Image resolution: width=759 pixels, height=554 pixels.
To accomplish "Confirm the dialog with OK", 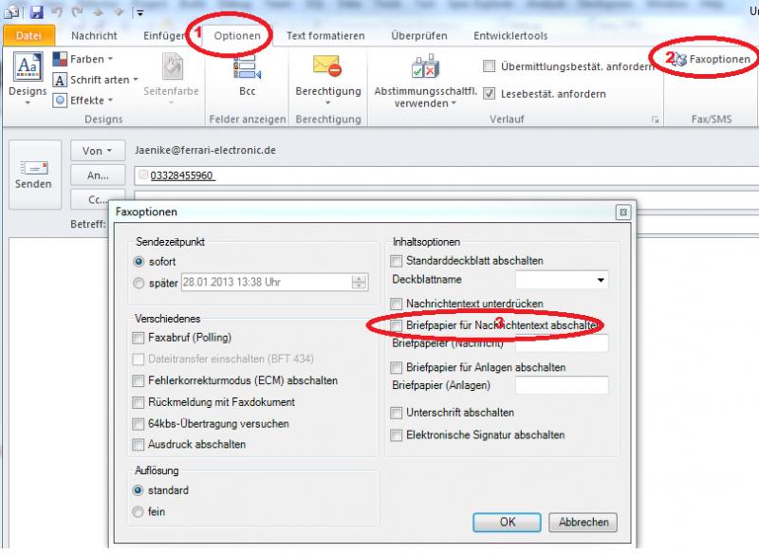I will [508, 522].
